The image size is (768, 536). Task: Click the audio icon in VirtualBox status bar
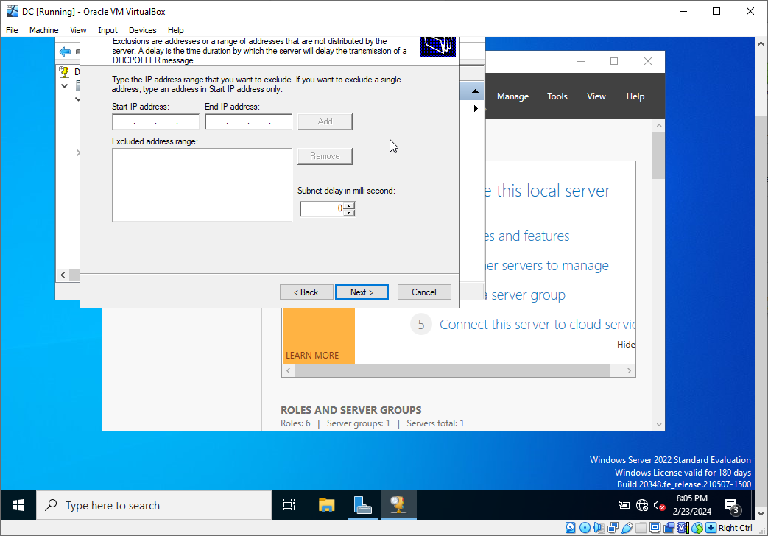coord(598,527)
